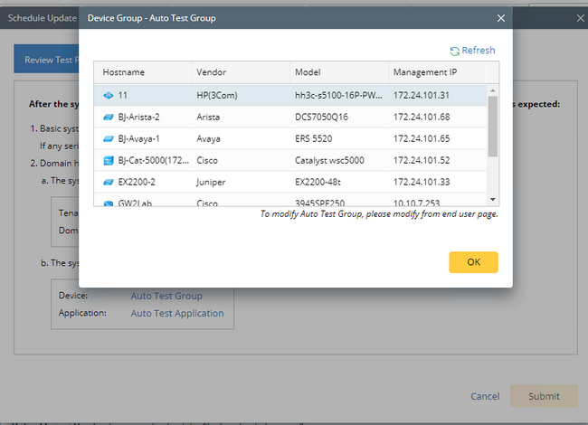
Task: Click the device table vertical scrollbar thumb
Action: 493,127
